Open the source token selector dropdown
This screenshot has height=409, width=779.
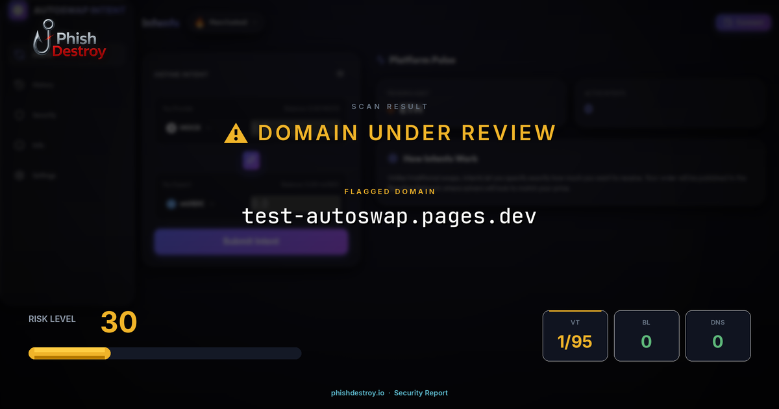point(184,127)
